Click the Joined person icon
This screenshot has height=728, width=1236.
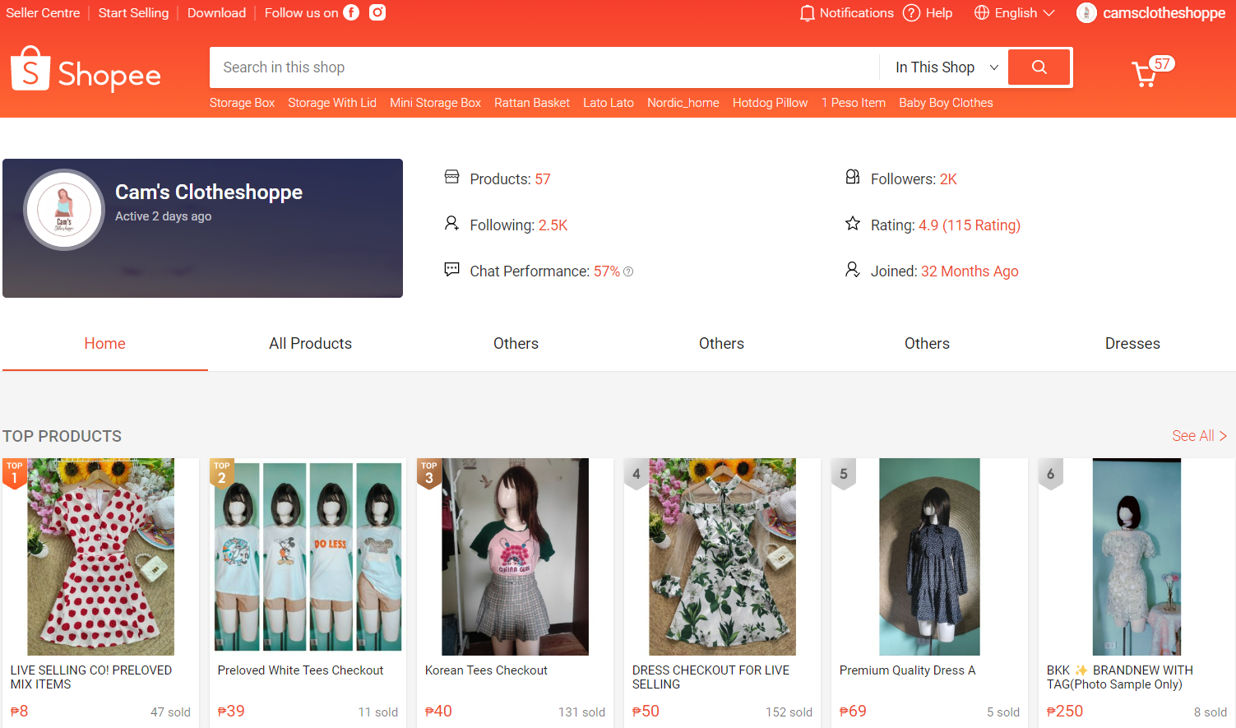pos(853,269)
